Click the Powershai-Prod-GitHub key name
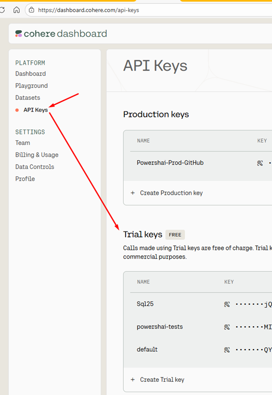This screenshot has width=272, height=395. [x=170, y=163]
